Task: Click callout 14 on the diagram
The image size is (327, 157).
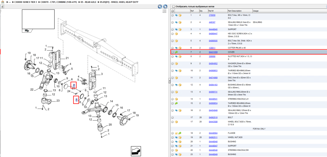Action: click(x=111, y=101)
